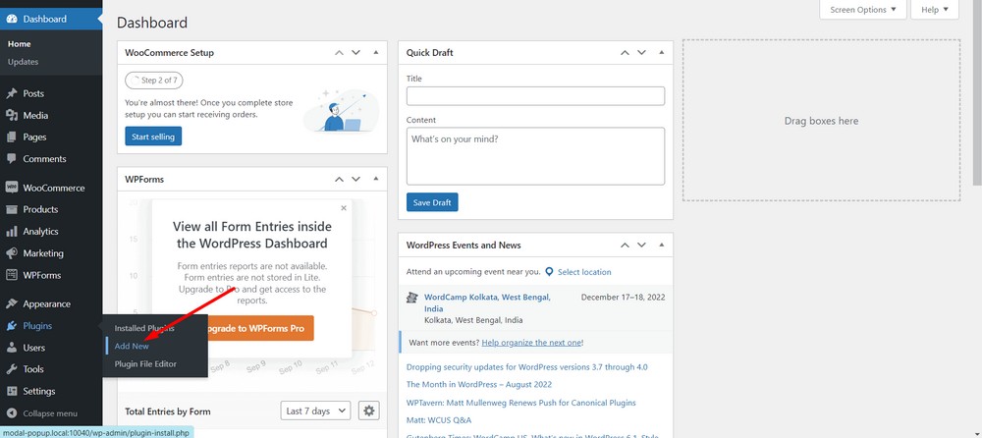
Task: Click Help organize the next one link
Action: [531, 343]
